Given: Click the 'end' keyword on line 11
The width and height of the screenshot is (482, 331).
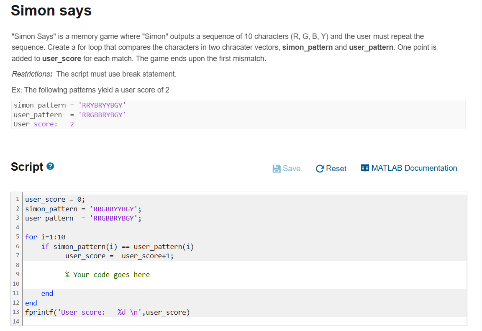Looking at the screenshot, I should pyautogui.click(x=47, y=293).
